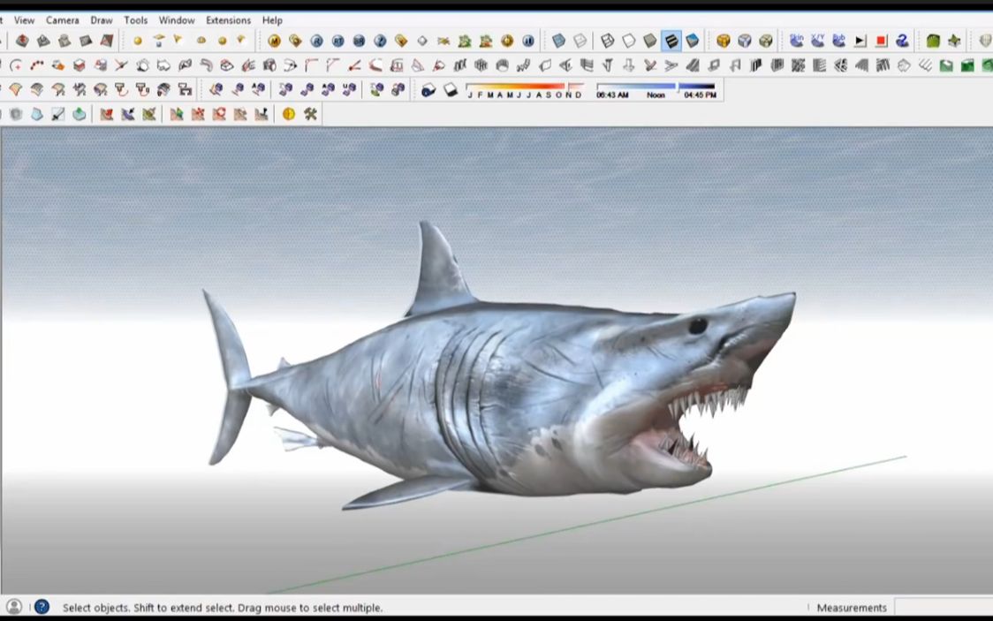Image resolution: width=993 pixels, height=621 pixels.
Task: Click the Bub bubble pressure icon
Action: tap(838, 42)
